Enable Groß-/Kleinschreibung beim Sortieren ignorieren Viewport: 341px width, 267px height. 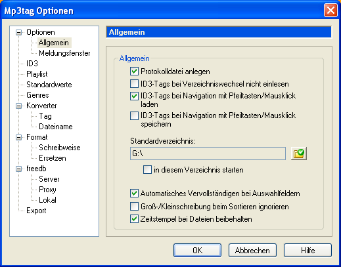[134, 206]
